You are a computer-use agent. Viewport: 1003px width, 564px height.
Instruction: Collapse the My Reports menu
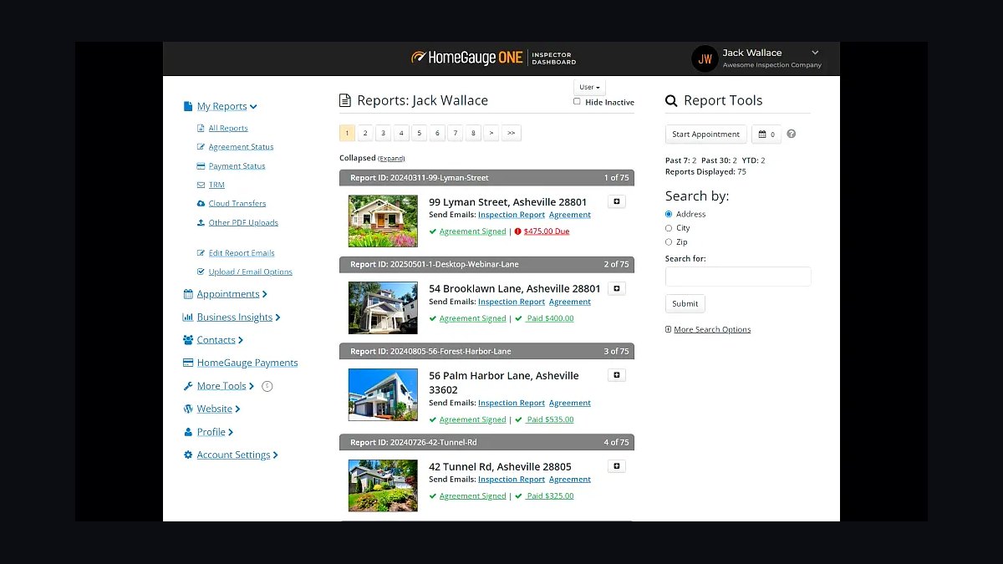[253, 107]
